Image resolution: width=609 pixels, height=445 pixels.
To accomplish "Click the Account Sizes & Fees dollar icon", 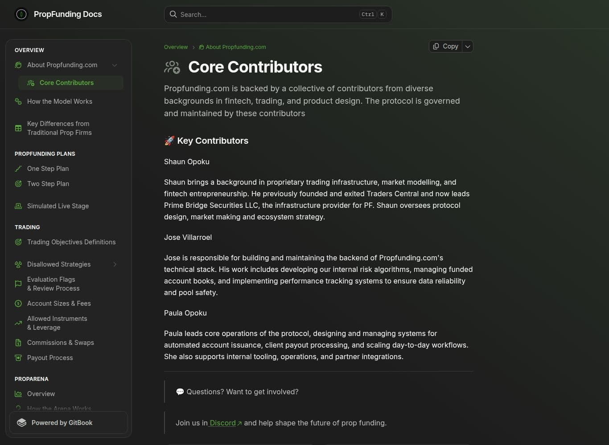I will pos(18,303).
